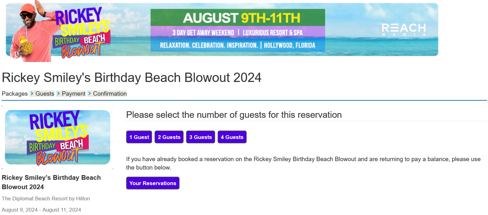This screenshot has width=488, height=215.
Task: Jump to the Guests step
Action: click(x=45, y=94)
